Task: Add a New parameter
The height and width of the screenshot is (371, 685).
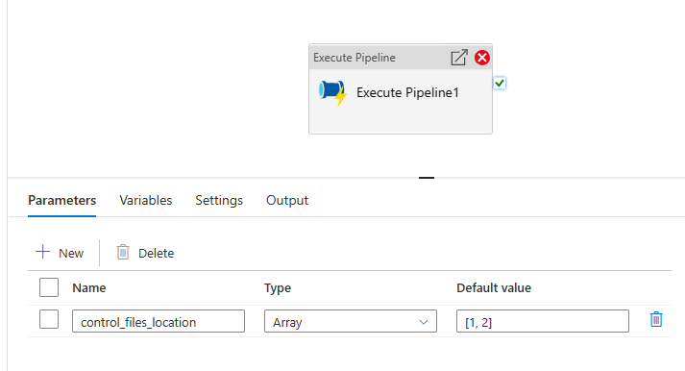Action: tap(60, 253)
